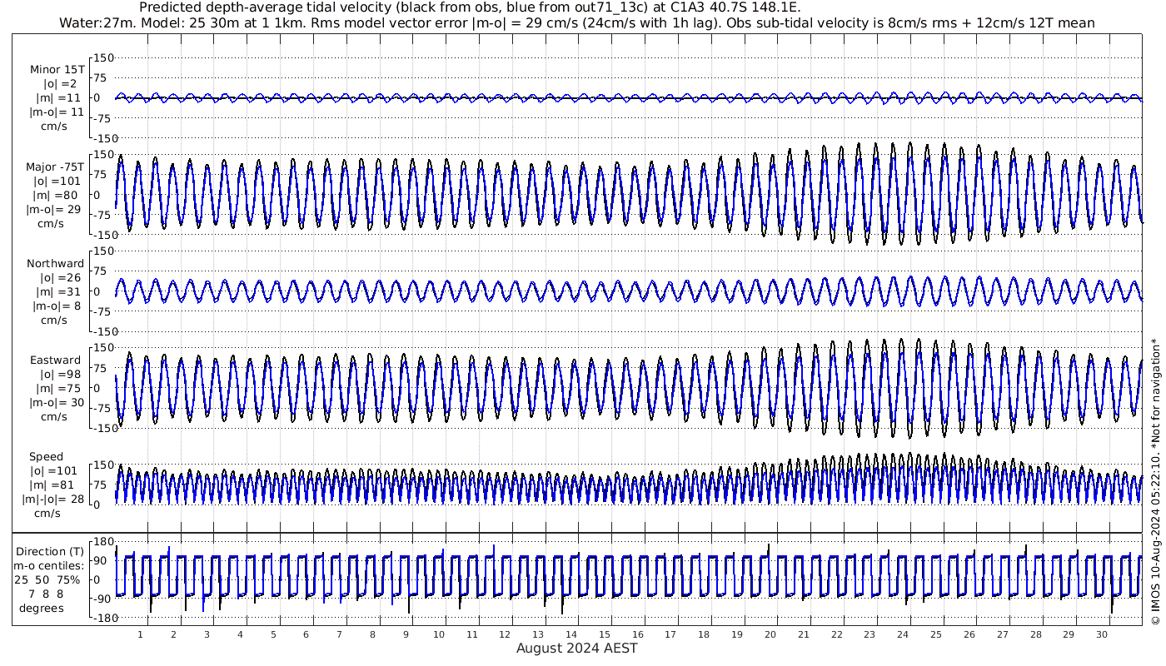Select the 'Direction (T)' panel label

coord(51,551)
